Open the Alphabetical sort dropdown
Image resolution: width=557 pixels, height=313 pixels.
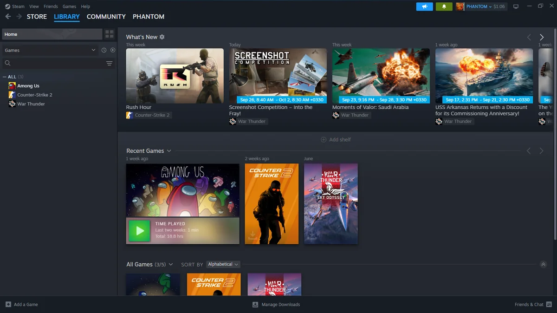tap(223, 264)
